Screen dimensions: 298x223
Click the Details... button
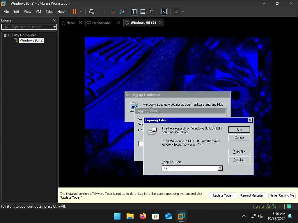click(x=239, y=160)
